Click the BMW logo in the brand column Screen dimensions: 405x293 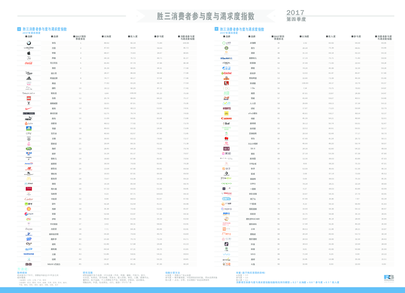click(29, 43)
